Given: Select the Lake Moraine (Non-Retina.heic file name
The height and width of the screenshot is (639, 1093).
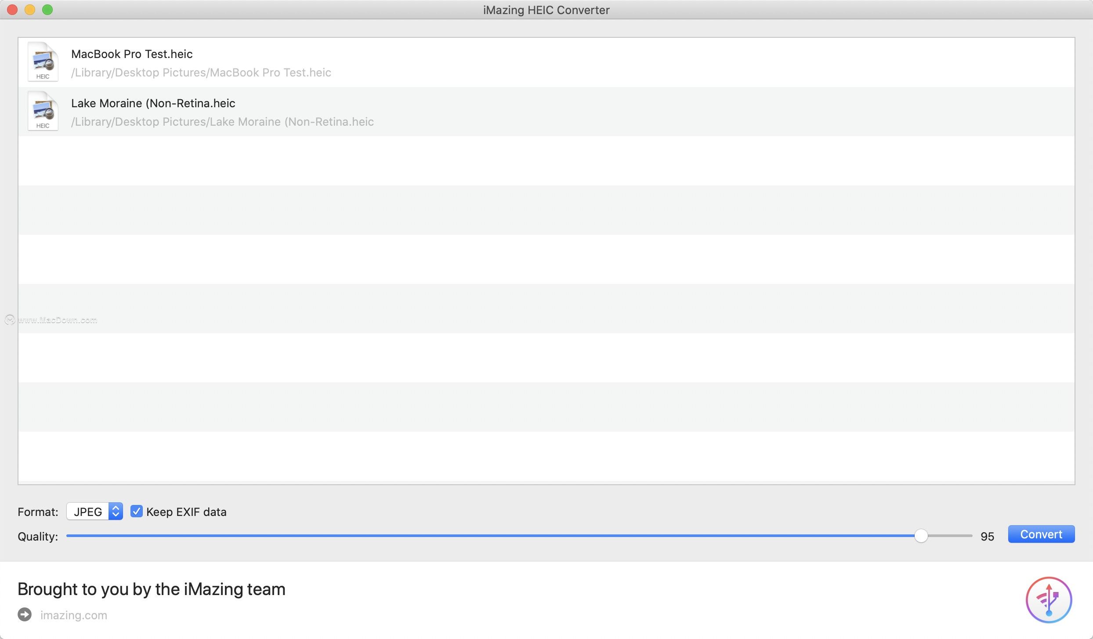Looking at the screenshot, I should click(153, 103).
